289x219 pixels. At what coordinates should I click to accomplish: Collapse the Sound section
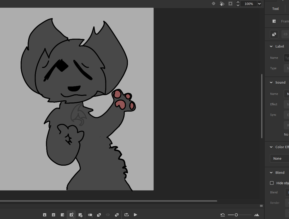271,82
